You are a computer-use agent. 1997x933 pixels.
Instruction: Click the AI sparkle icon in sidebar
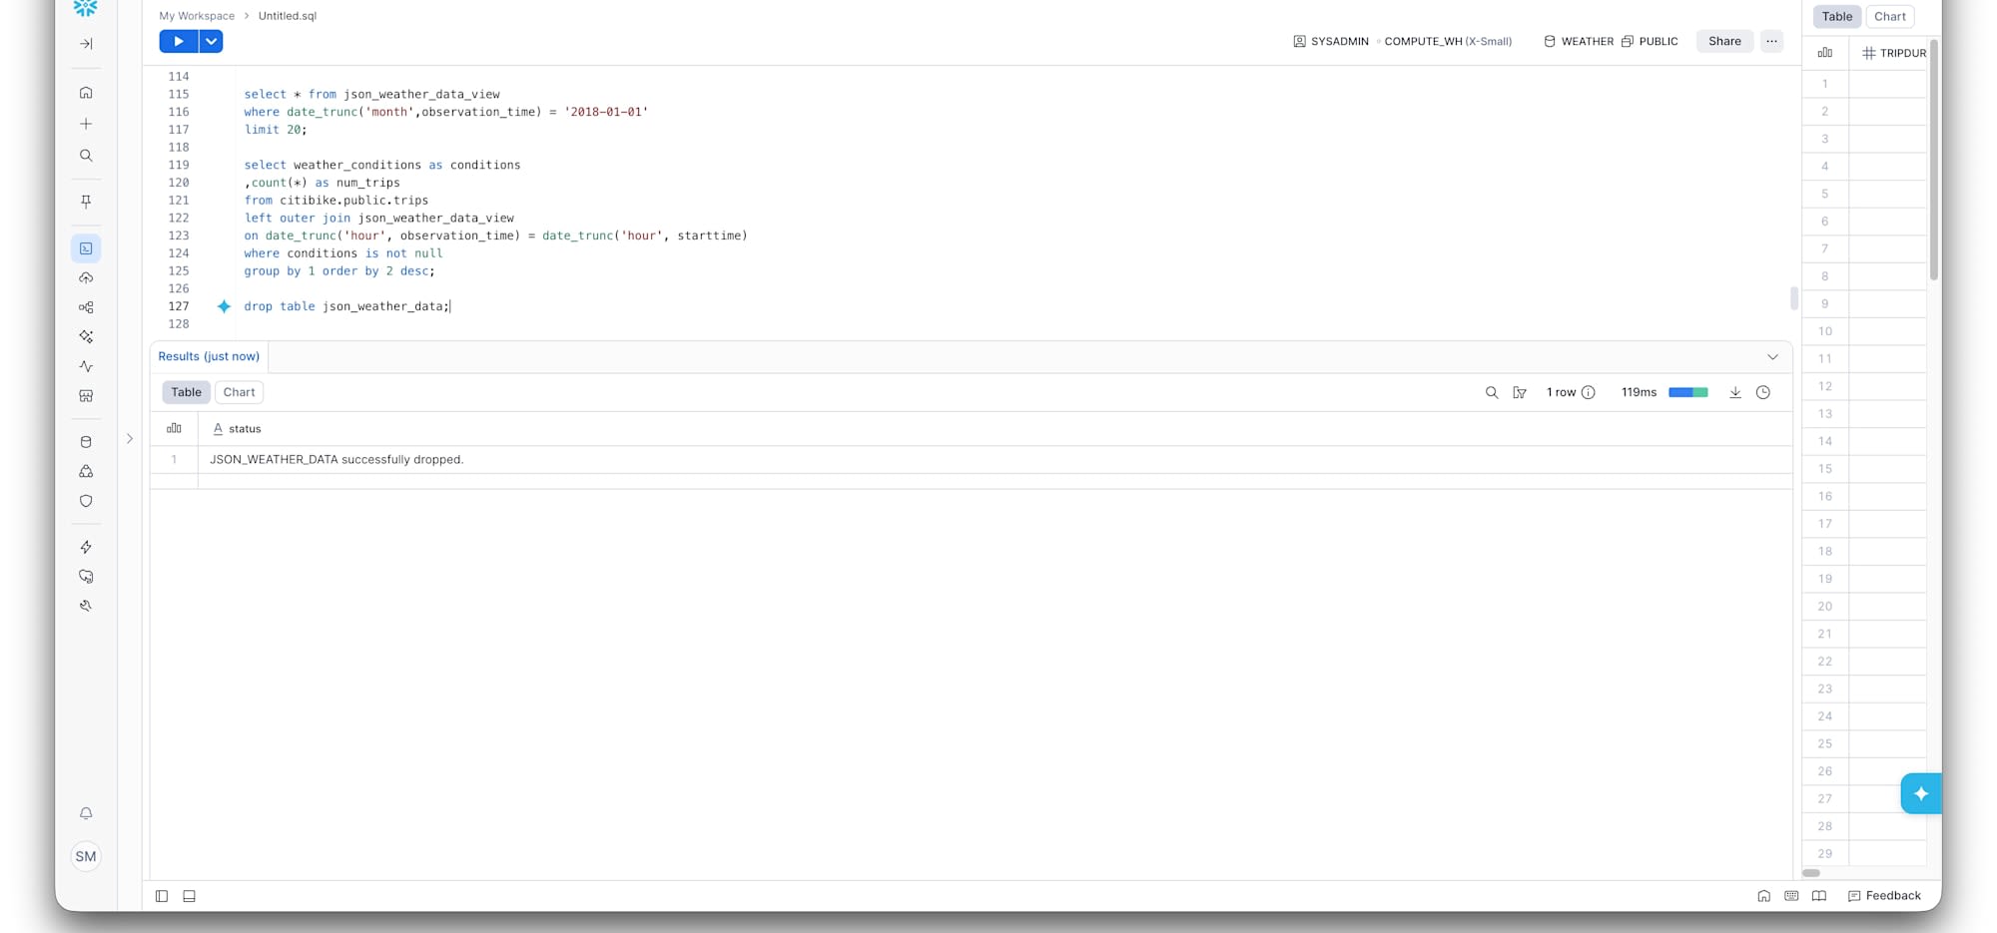86,337
